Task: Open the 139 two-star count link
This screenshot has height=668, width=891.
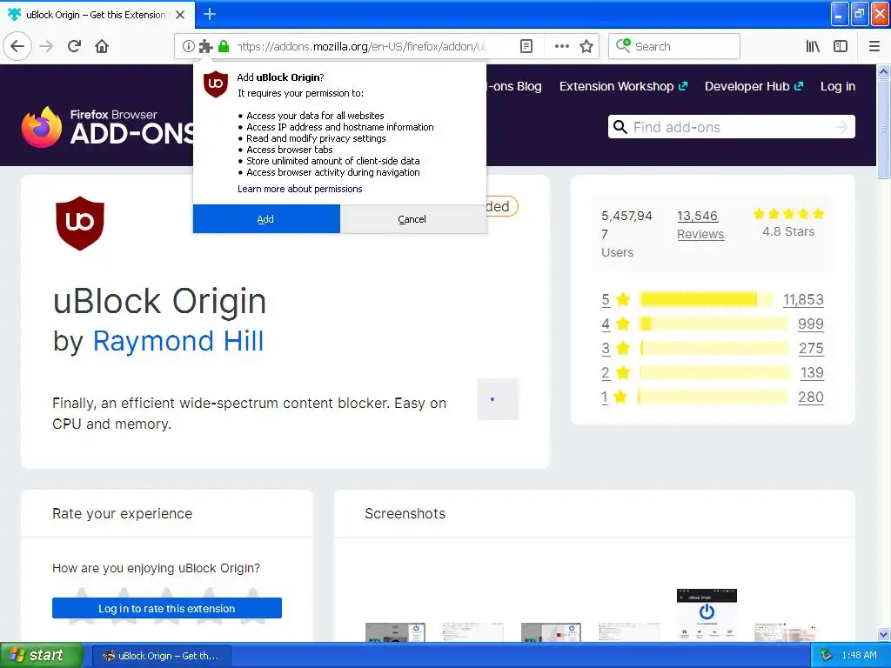Action: 812,372
